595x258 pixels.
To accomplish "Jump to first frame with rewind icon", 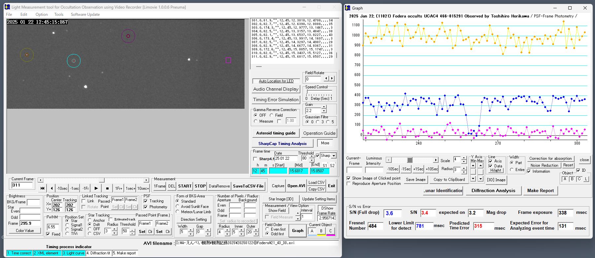I will point(42,188).
